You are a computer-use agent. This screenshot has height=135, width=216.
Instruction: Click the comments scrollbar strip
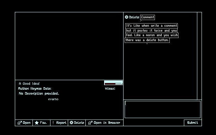coord(199,56)
